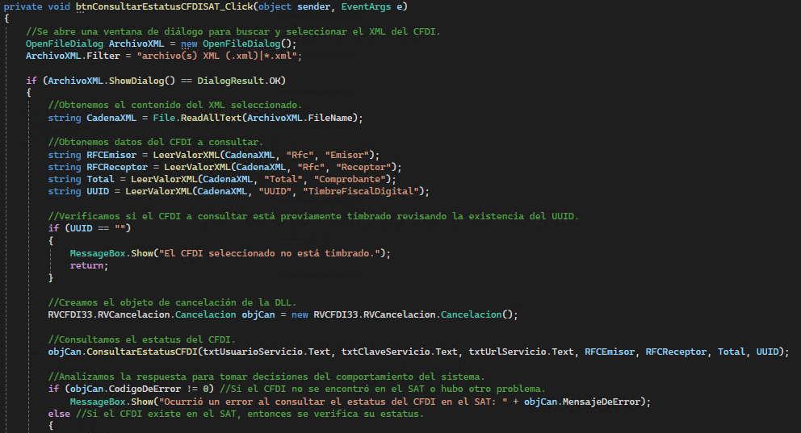The image size is (801, 433).
Task: Click the 'else' keyword
Action: 59,414
